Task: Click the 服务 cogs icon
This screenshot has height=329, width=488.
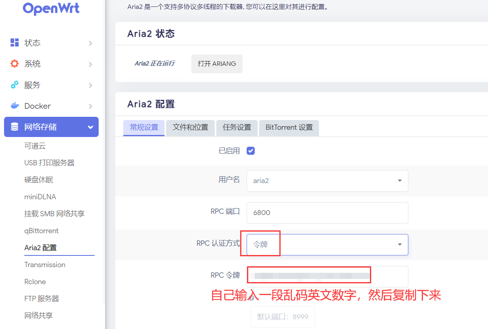Action: [x=15, y=85]
